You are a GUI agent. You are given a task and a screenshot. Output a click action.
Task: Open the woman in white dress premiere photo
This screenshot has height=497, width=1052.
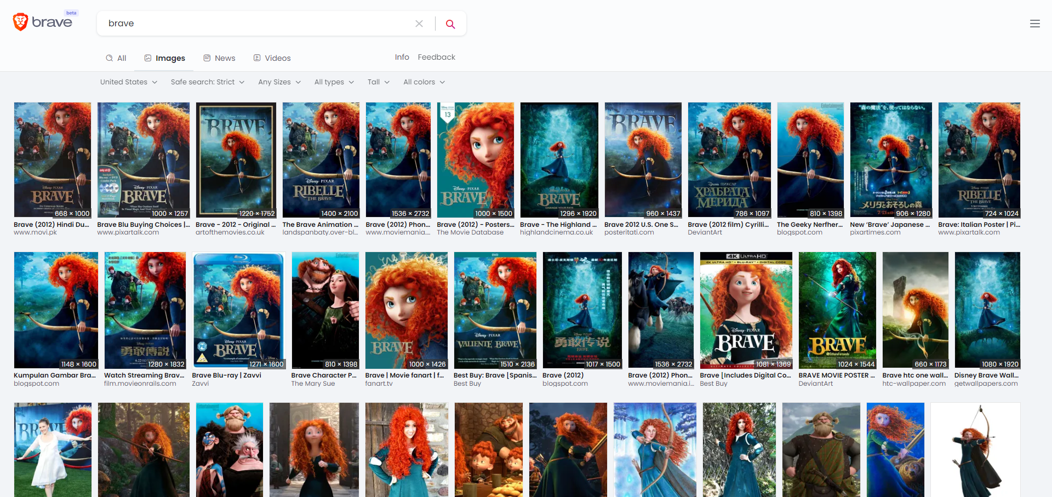(53, 450)
